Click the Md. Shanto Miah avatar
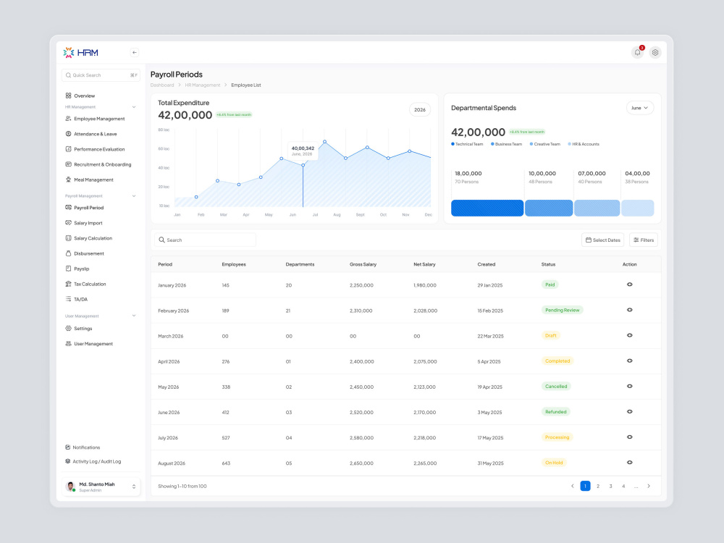The width and height of the screenshot is (724, 543). [70, 487]
